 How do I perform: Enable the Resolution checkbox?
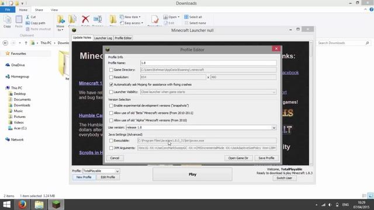(x=111, y=77)
